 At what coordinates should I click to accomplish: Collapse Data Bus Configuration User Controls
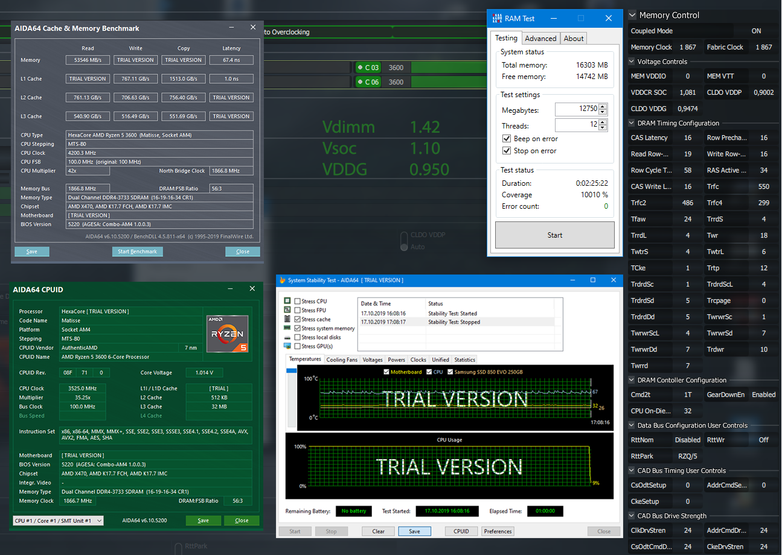(x=632, y=425)
